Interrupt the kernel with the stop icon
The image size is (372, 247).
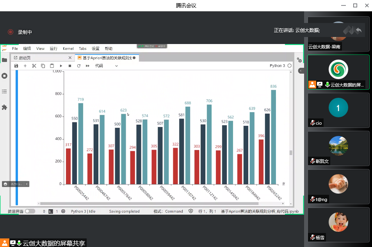coord(70,66)
